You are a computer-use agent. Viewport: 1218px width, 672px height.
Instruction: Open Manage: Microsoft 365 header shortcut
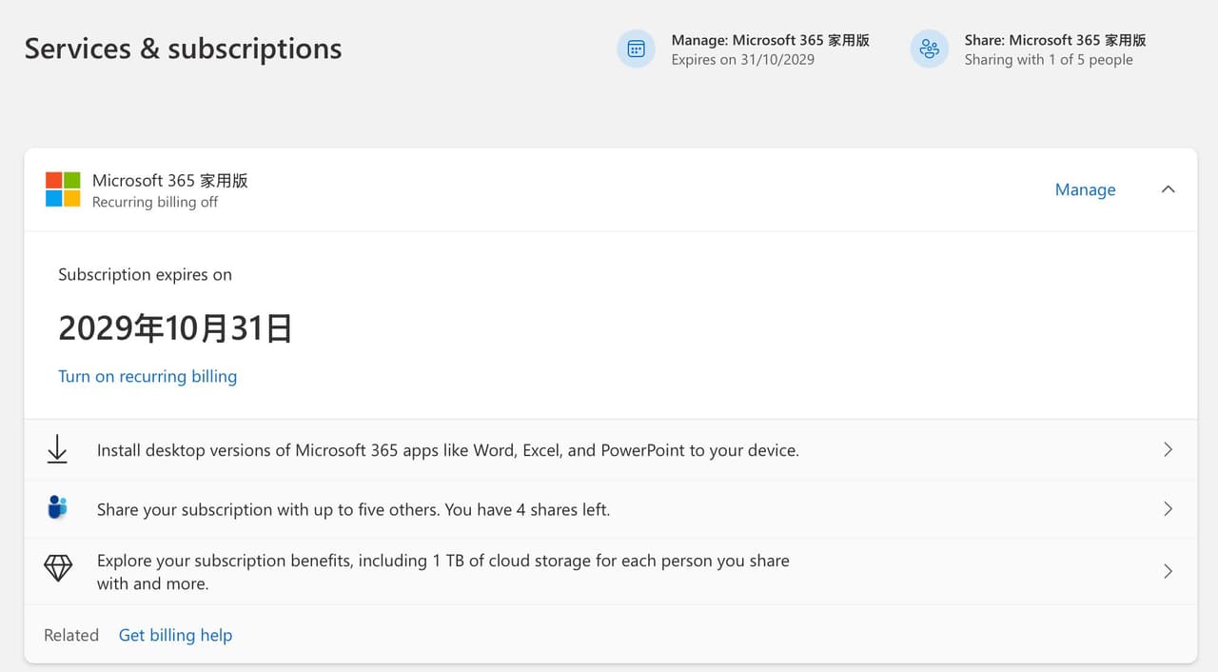[743, 49]
